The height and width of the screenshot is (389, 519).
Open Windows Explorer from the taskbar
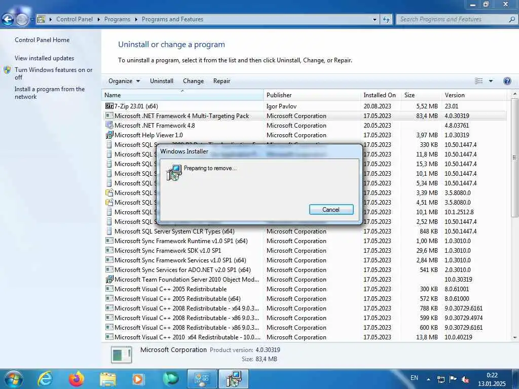(108, 379)
